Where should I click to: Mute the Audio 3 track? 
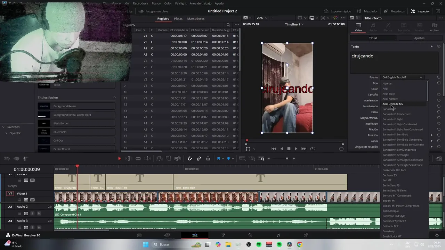[39, 227]
